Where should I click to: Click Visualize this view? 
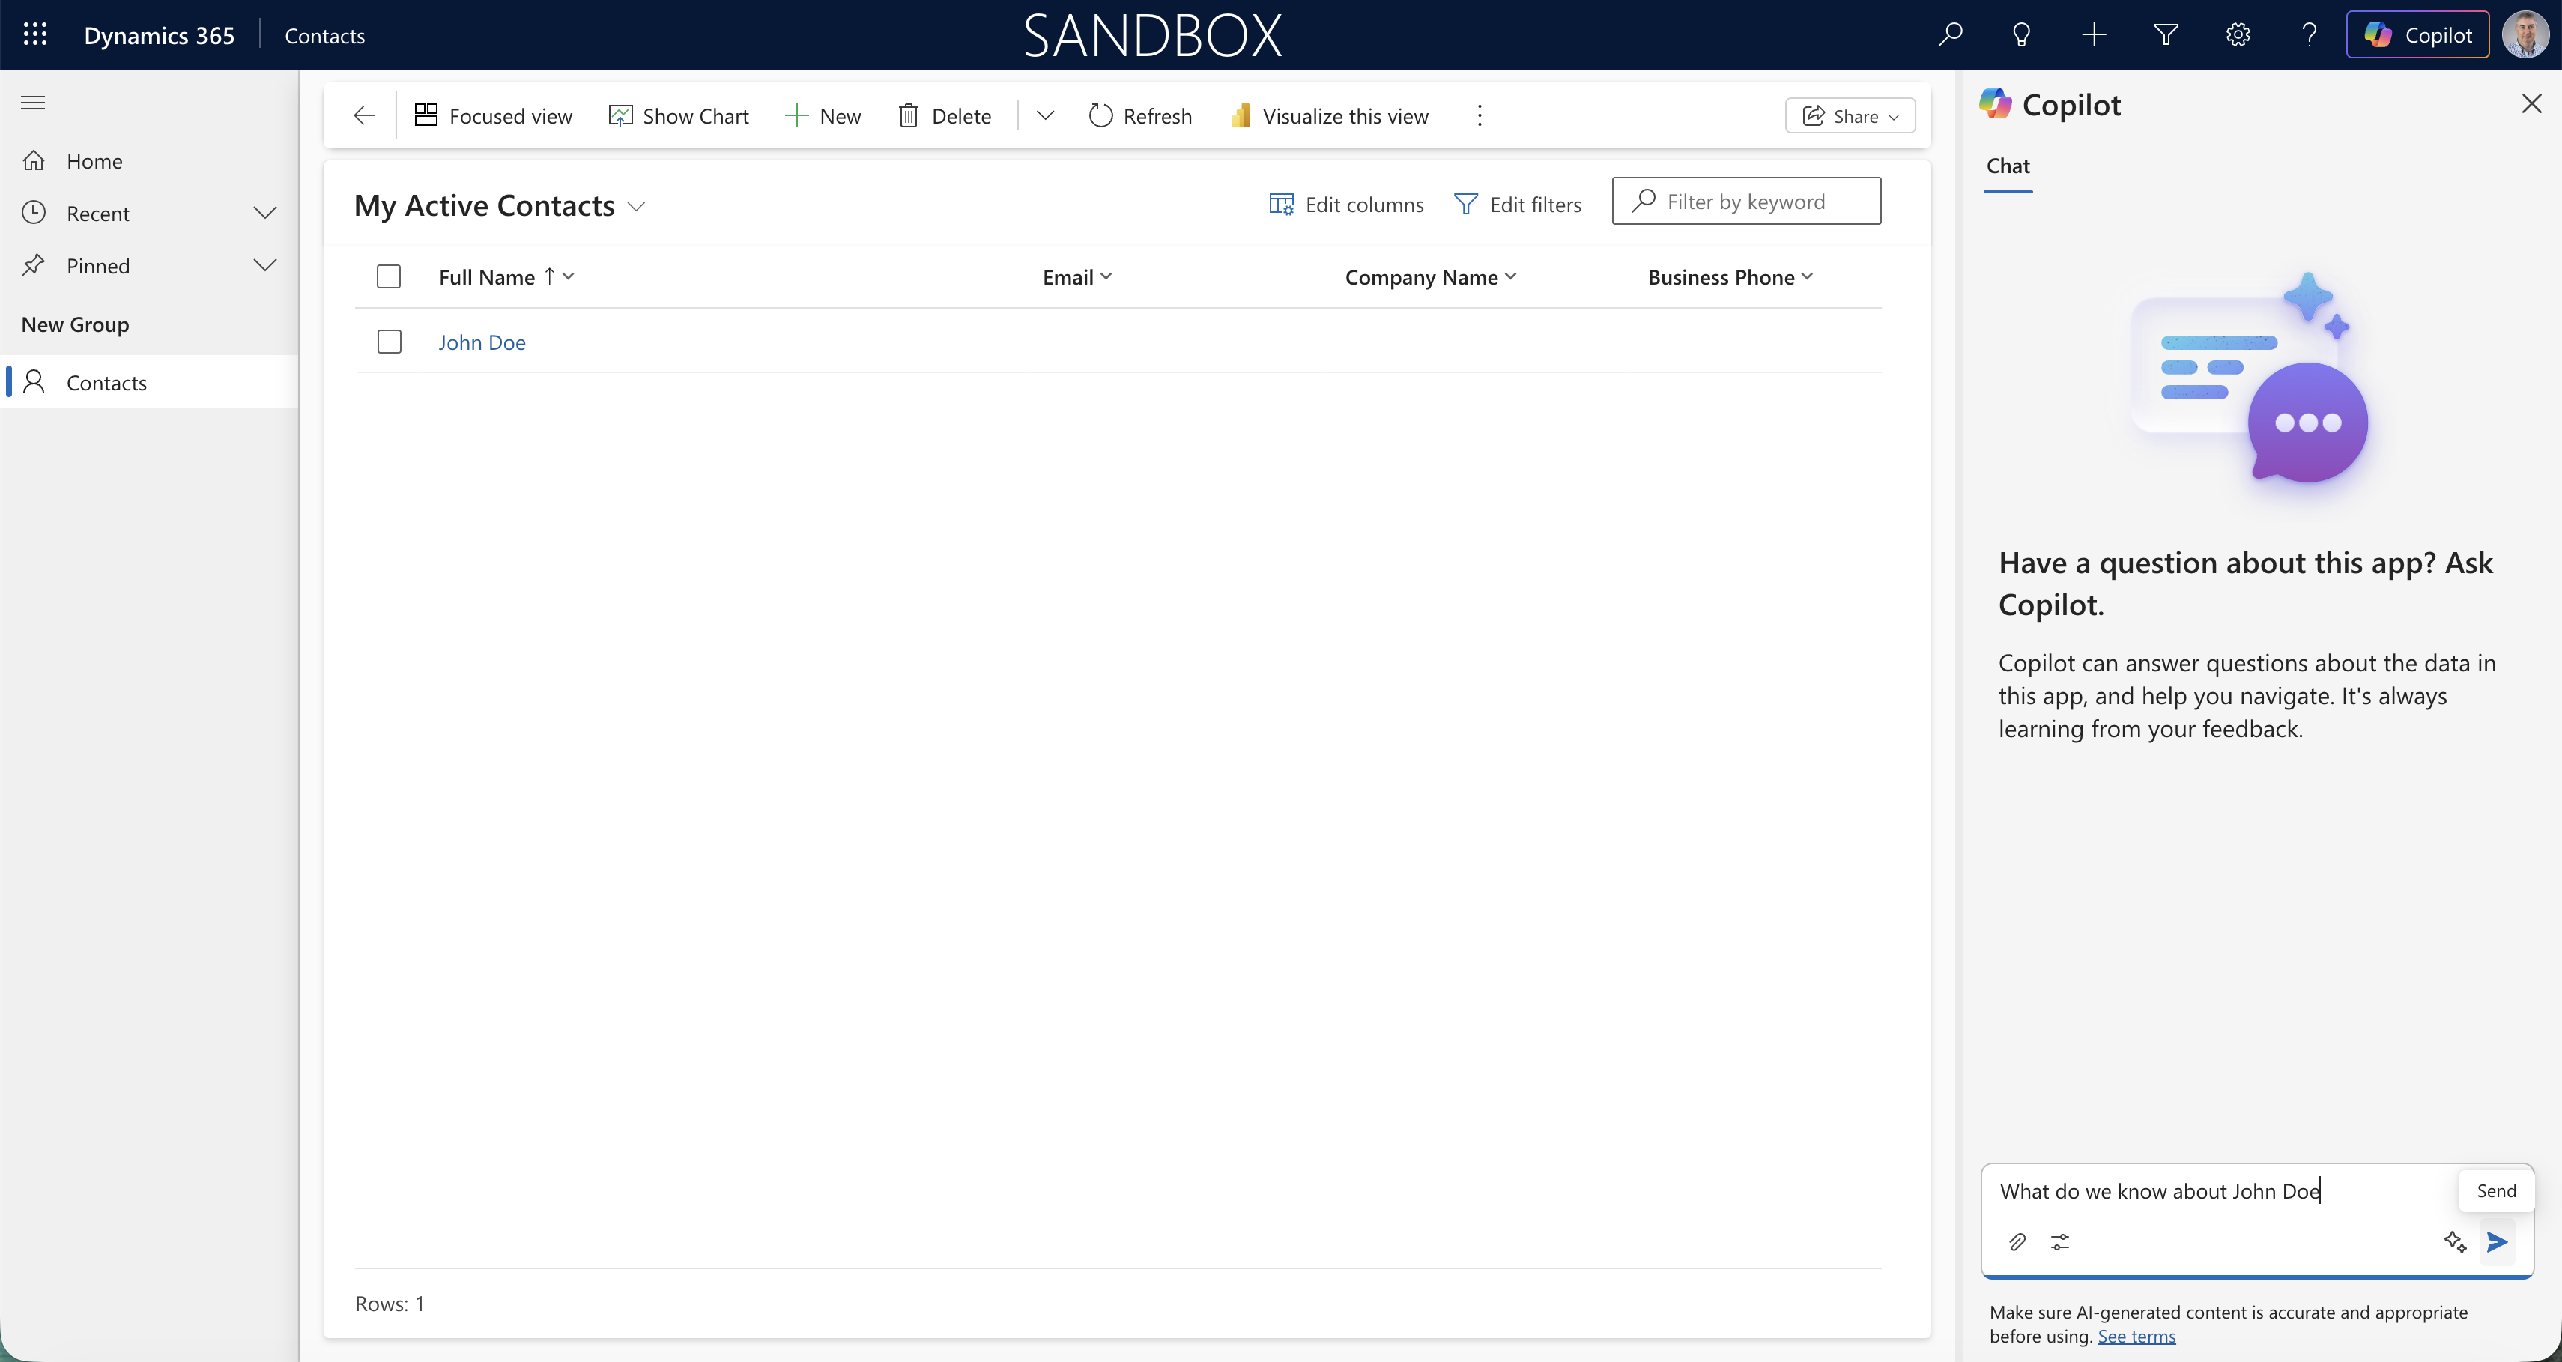pos(1329,115)
